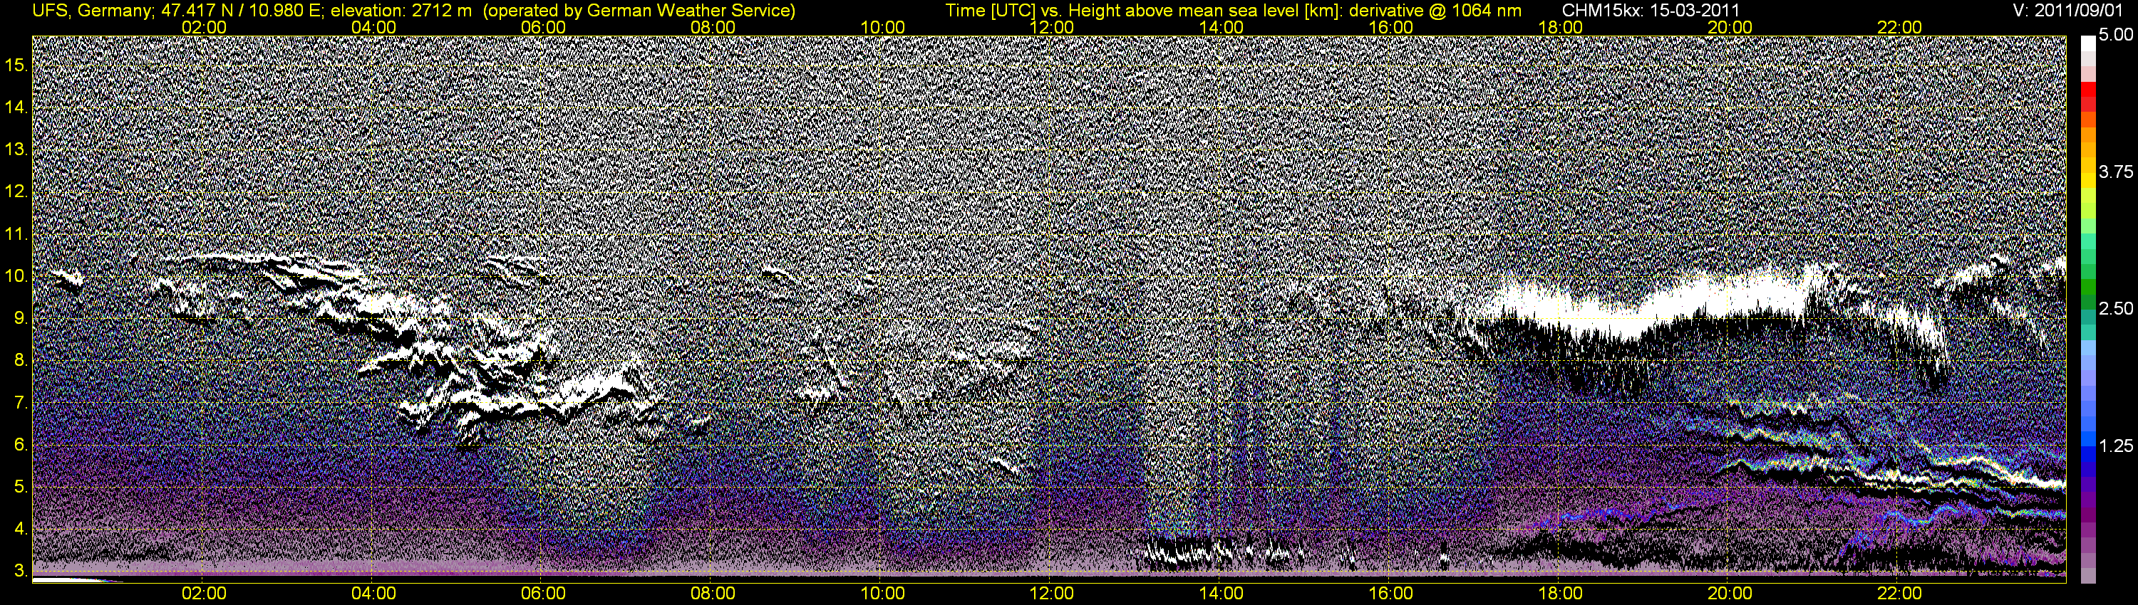Click the 22:00 label on the bottom axis

[1899, 594]
